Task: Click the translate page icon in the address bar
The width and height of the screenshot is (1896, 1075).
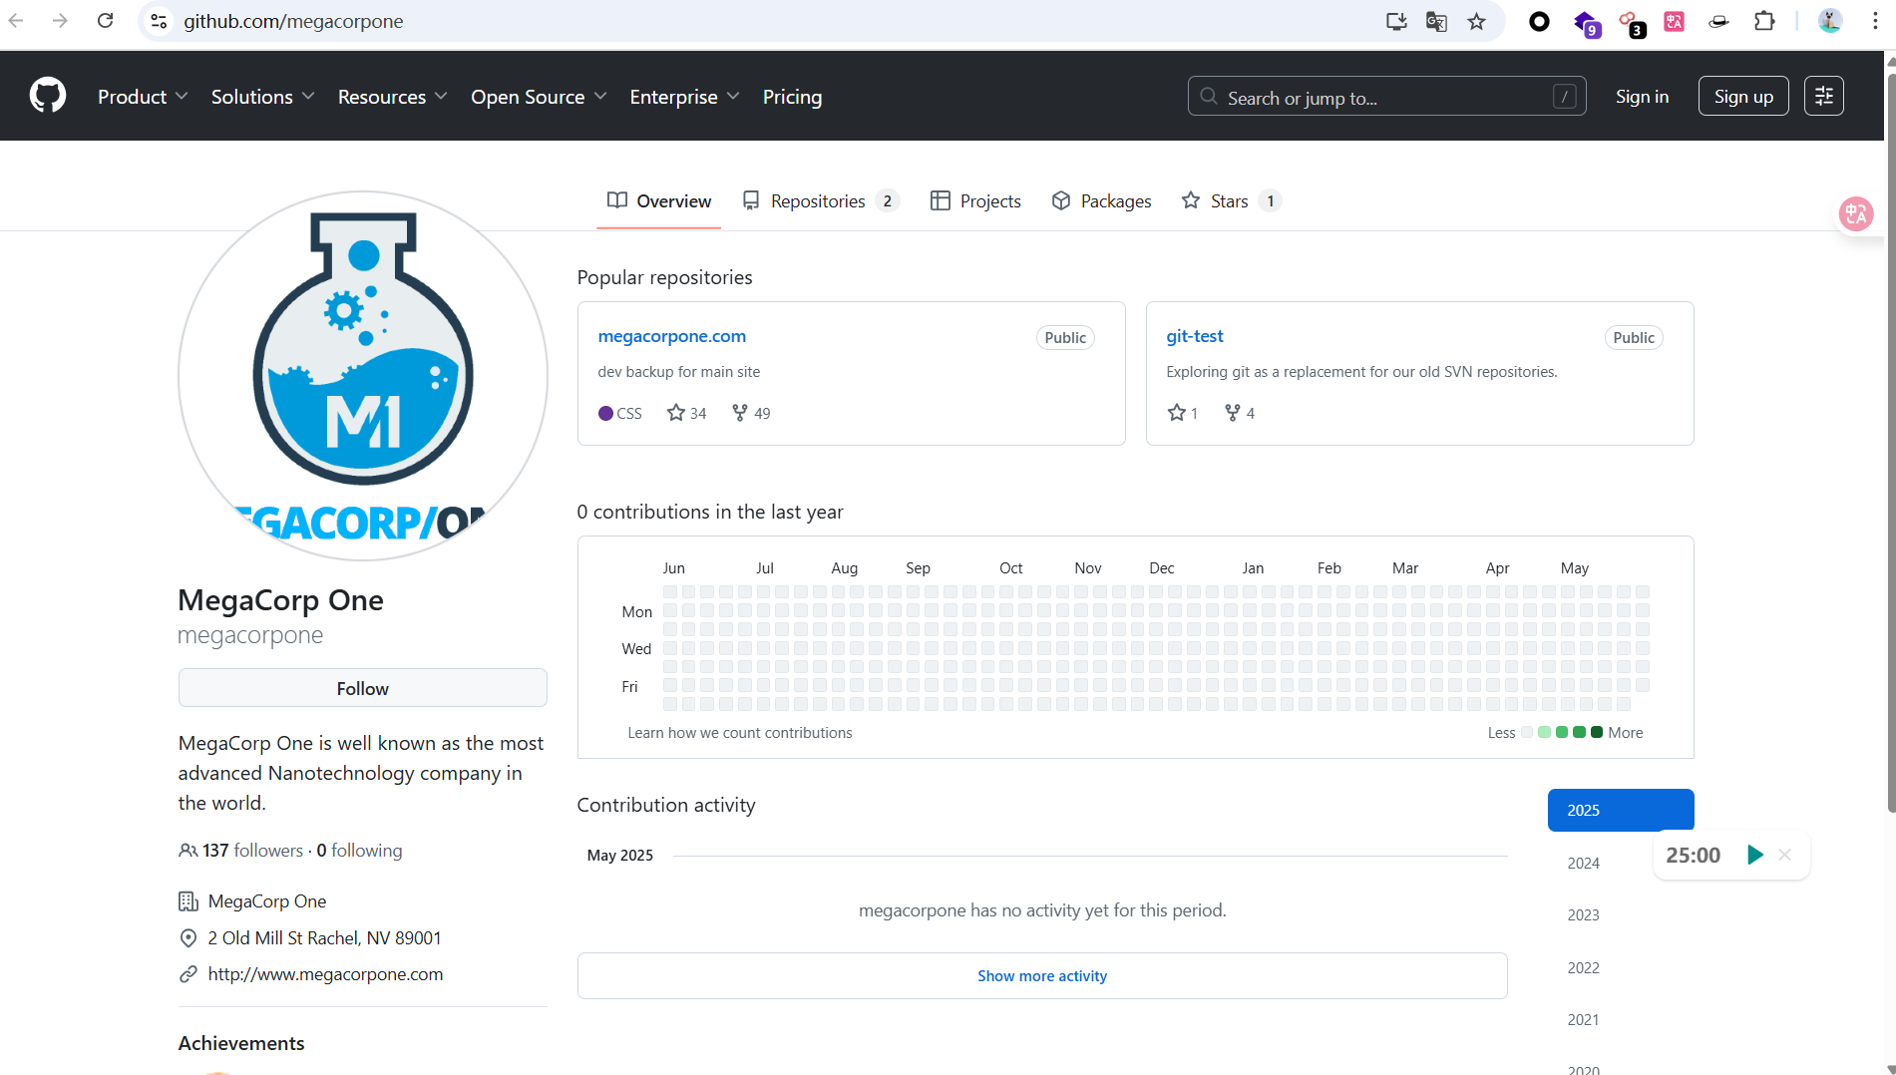Action: pos(1436,21)
